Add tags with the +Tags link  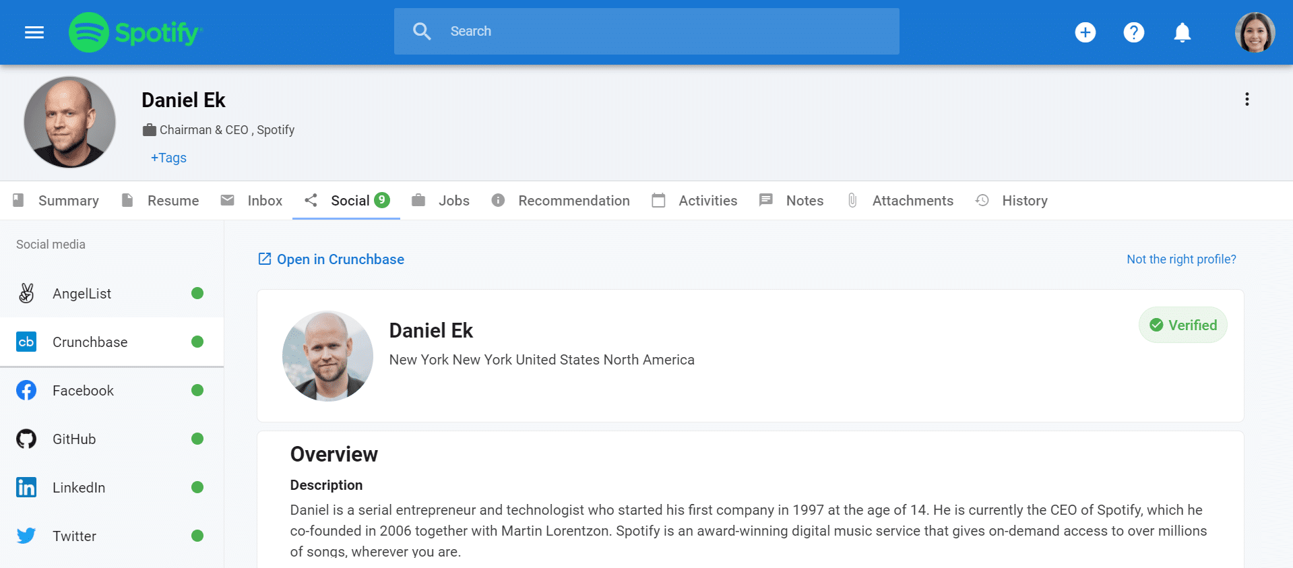pos(168,158)
